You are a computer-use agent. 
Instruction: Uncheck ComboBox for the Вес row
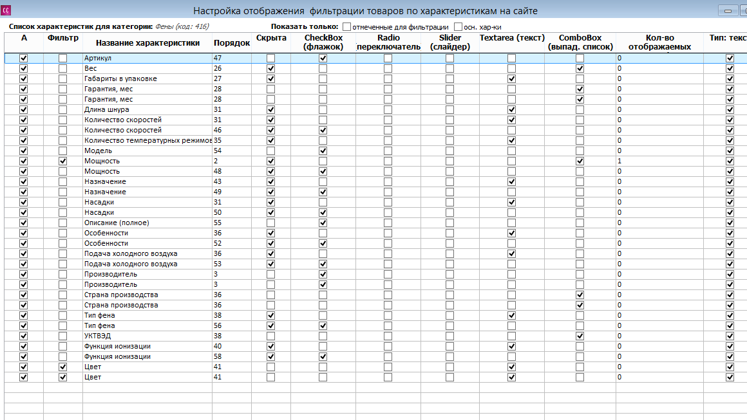click(580, 68)
